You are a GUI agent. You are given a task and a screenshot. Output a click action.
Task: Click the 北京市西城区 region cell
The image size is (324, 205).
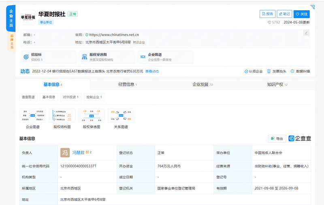pyautogui.click(x=70, y=188)
